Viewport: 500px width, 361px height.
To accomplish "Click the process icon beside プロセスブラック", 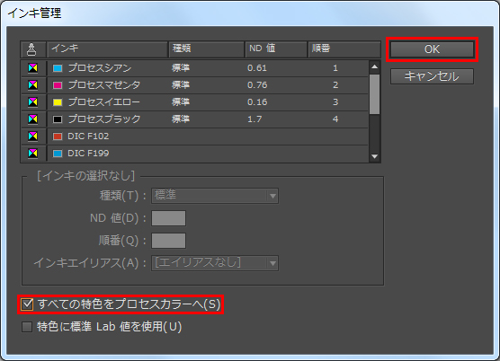I will click(x=33, y=119).
